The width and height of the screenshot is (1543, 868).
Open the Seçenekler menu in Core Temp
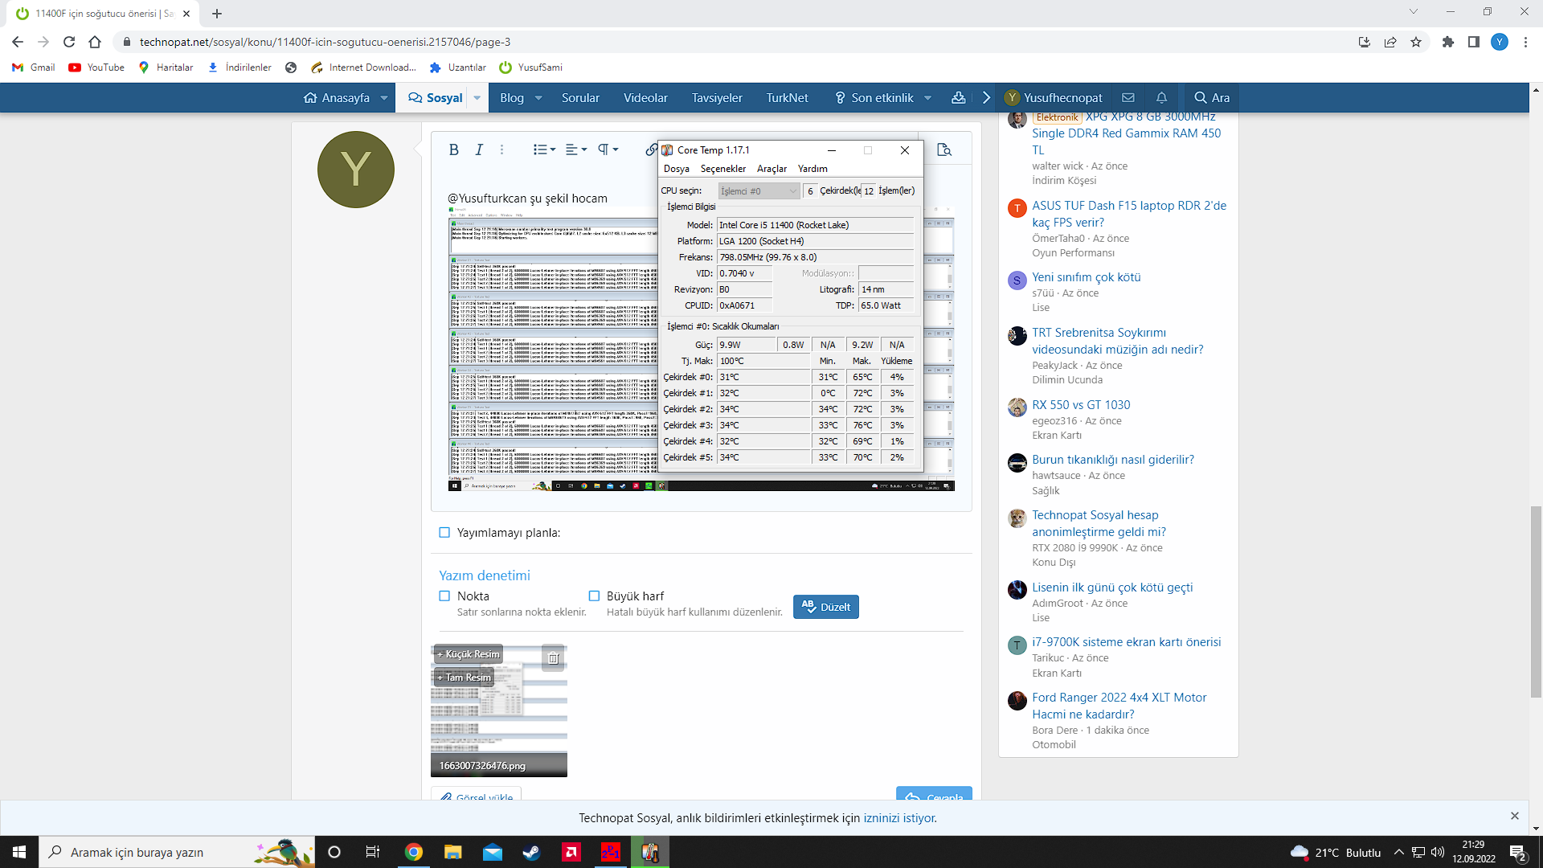coord(722,169)
